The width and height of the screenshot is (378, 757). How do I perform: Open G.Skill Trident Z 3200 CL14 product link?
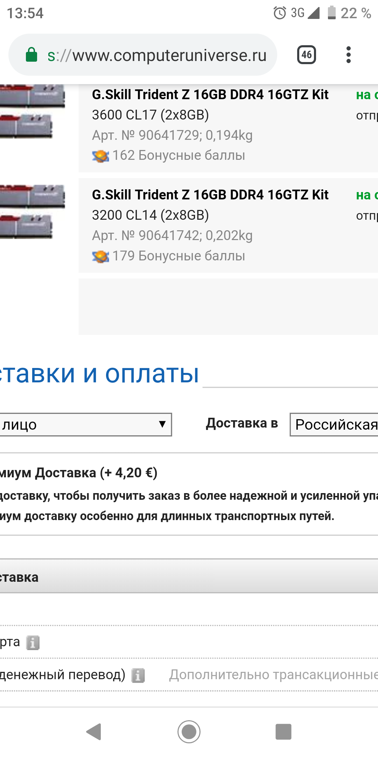pos(210,205)
